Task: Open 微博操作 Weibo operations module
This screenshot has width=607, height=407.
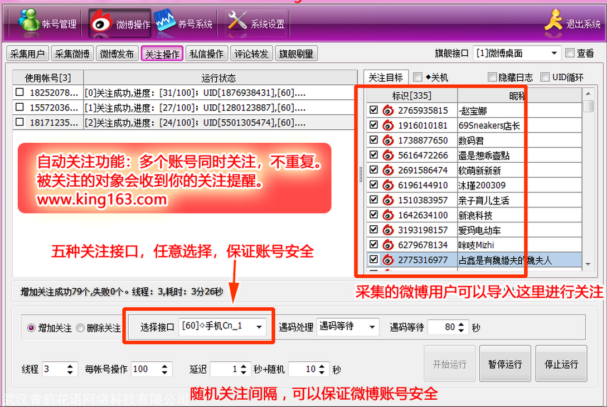Action: pos(120,23)
